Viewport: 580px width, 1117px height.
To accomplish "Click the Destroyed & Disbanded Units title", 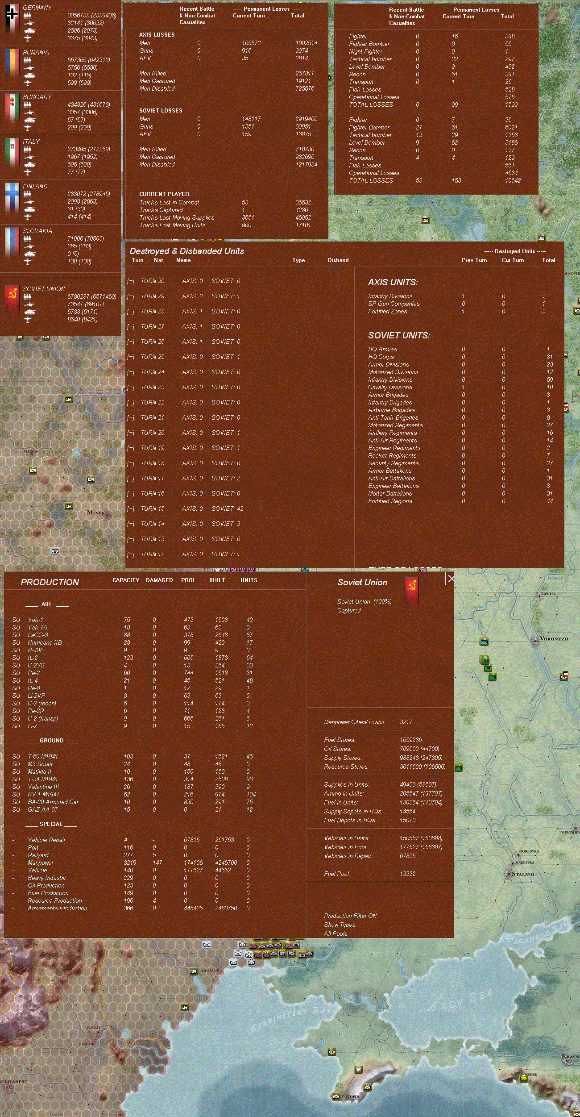I will (x=187, y=251).
